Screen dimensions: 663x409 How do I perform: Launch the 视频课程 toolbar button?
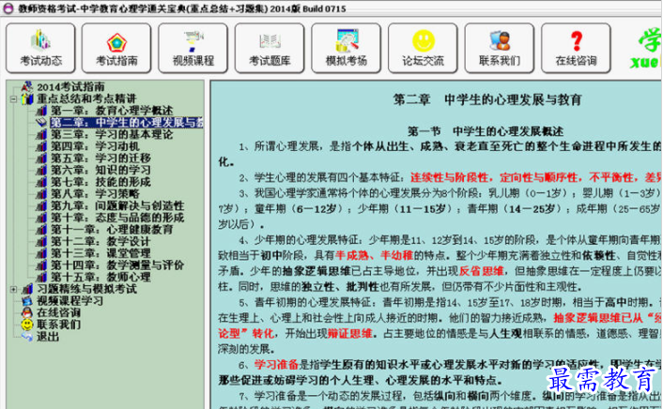[193, 48]
